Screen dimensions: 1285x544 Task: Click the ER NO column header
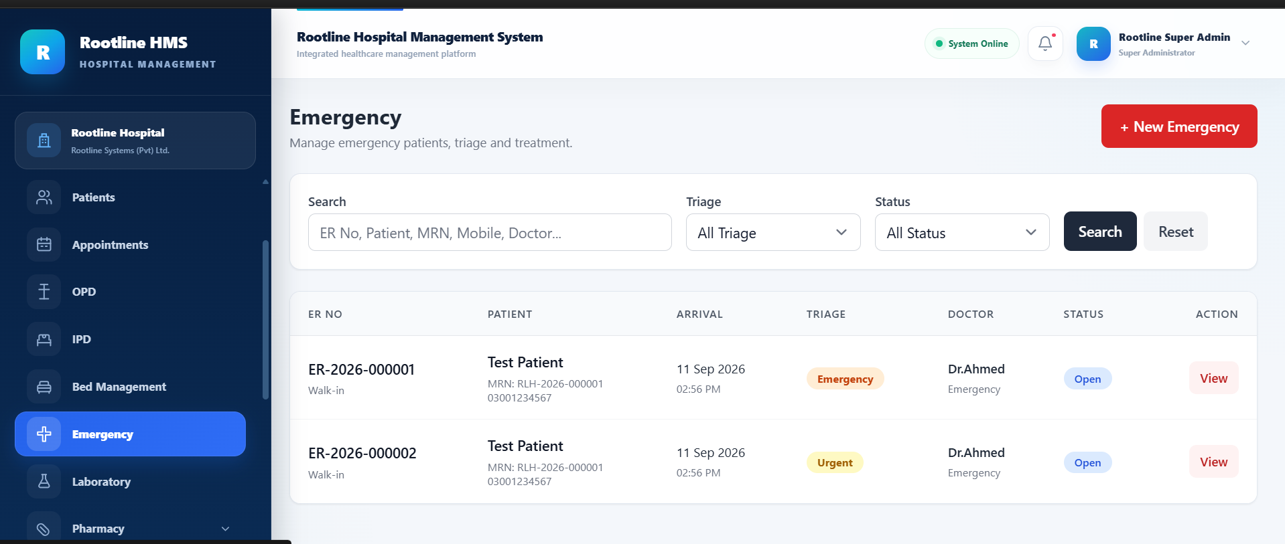coord(325,314)
